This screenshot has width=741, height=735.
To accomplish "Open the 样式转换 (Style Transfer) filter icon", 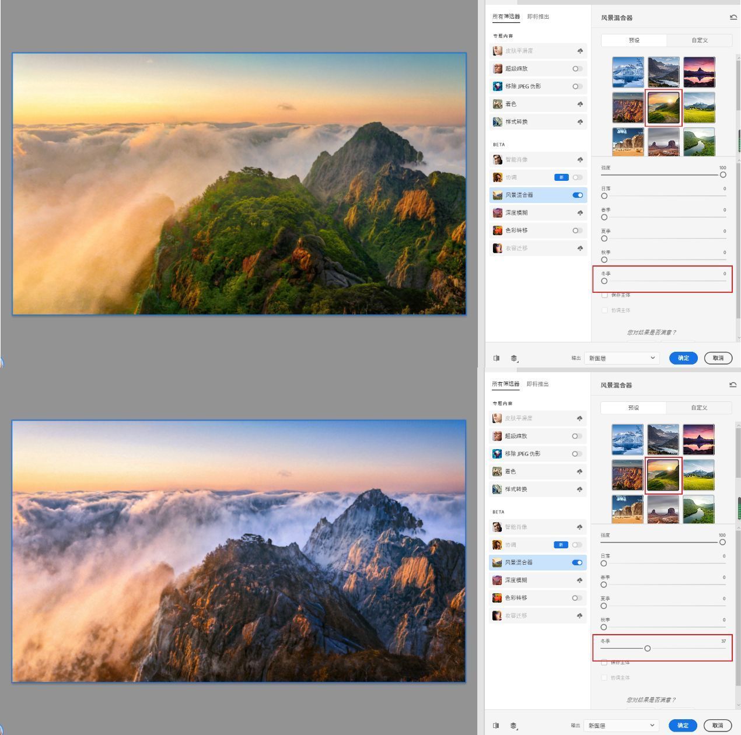I will coord(498,121).
